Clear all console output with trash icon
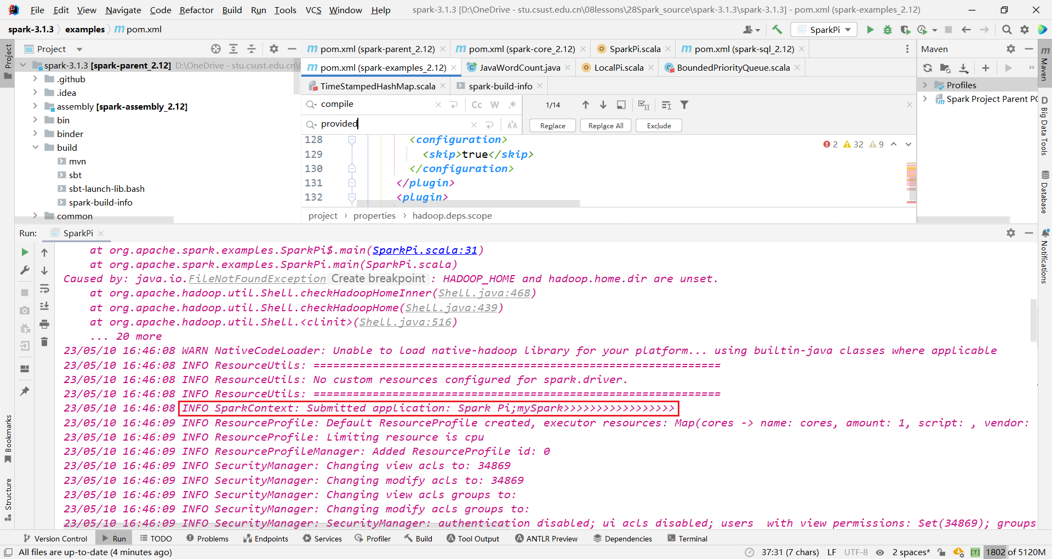 click(x=44, y=342)
